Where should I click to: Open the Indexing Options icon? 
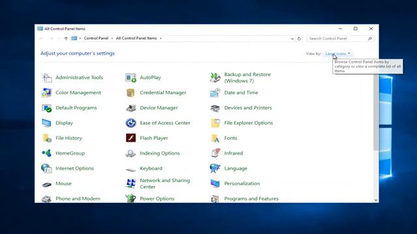click(x=130, y=153)
